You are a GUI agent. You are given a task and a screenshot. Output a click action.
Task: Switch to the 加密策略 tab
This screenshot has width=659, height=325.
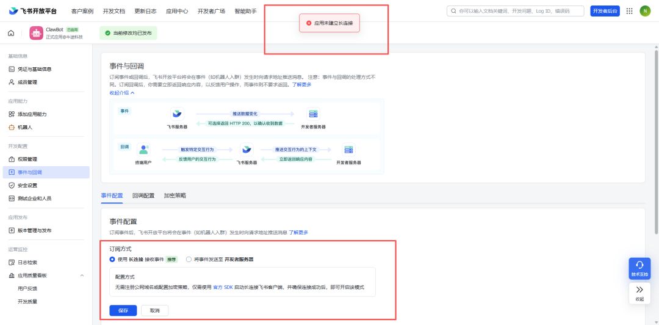click(175, 195)
